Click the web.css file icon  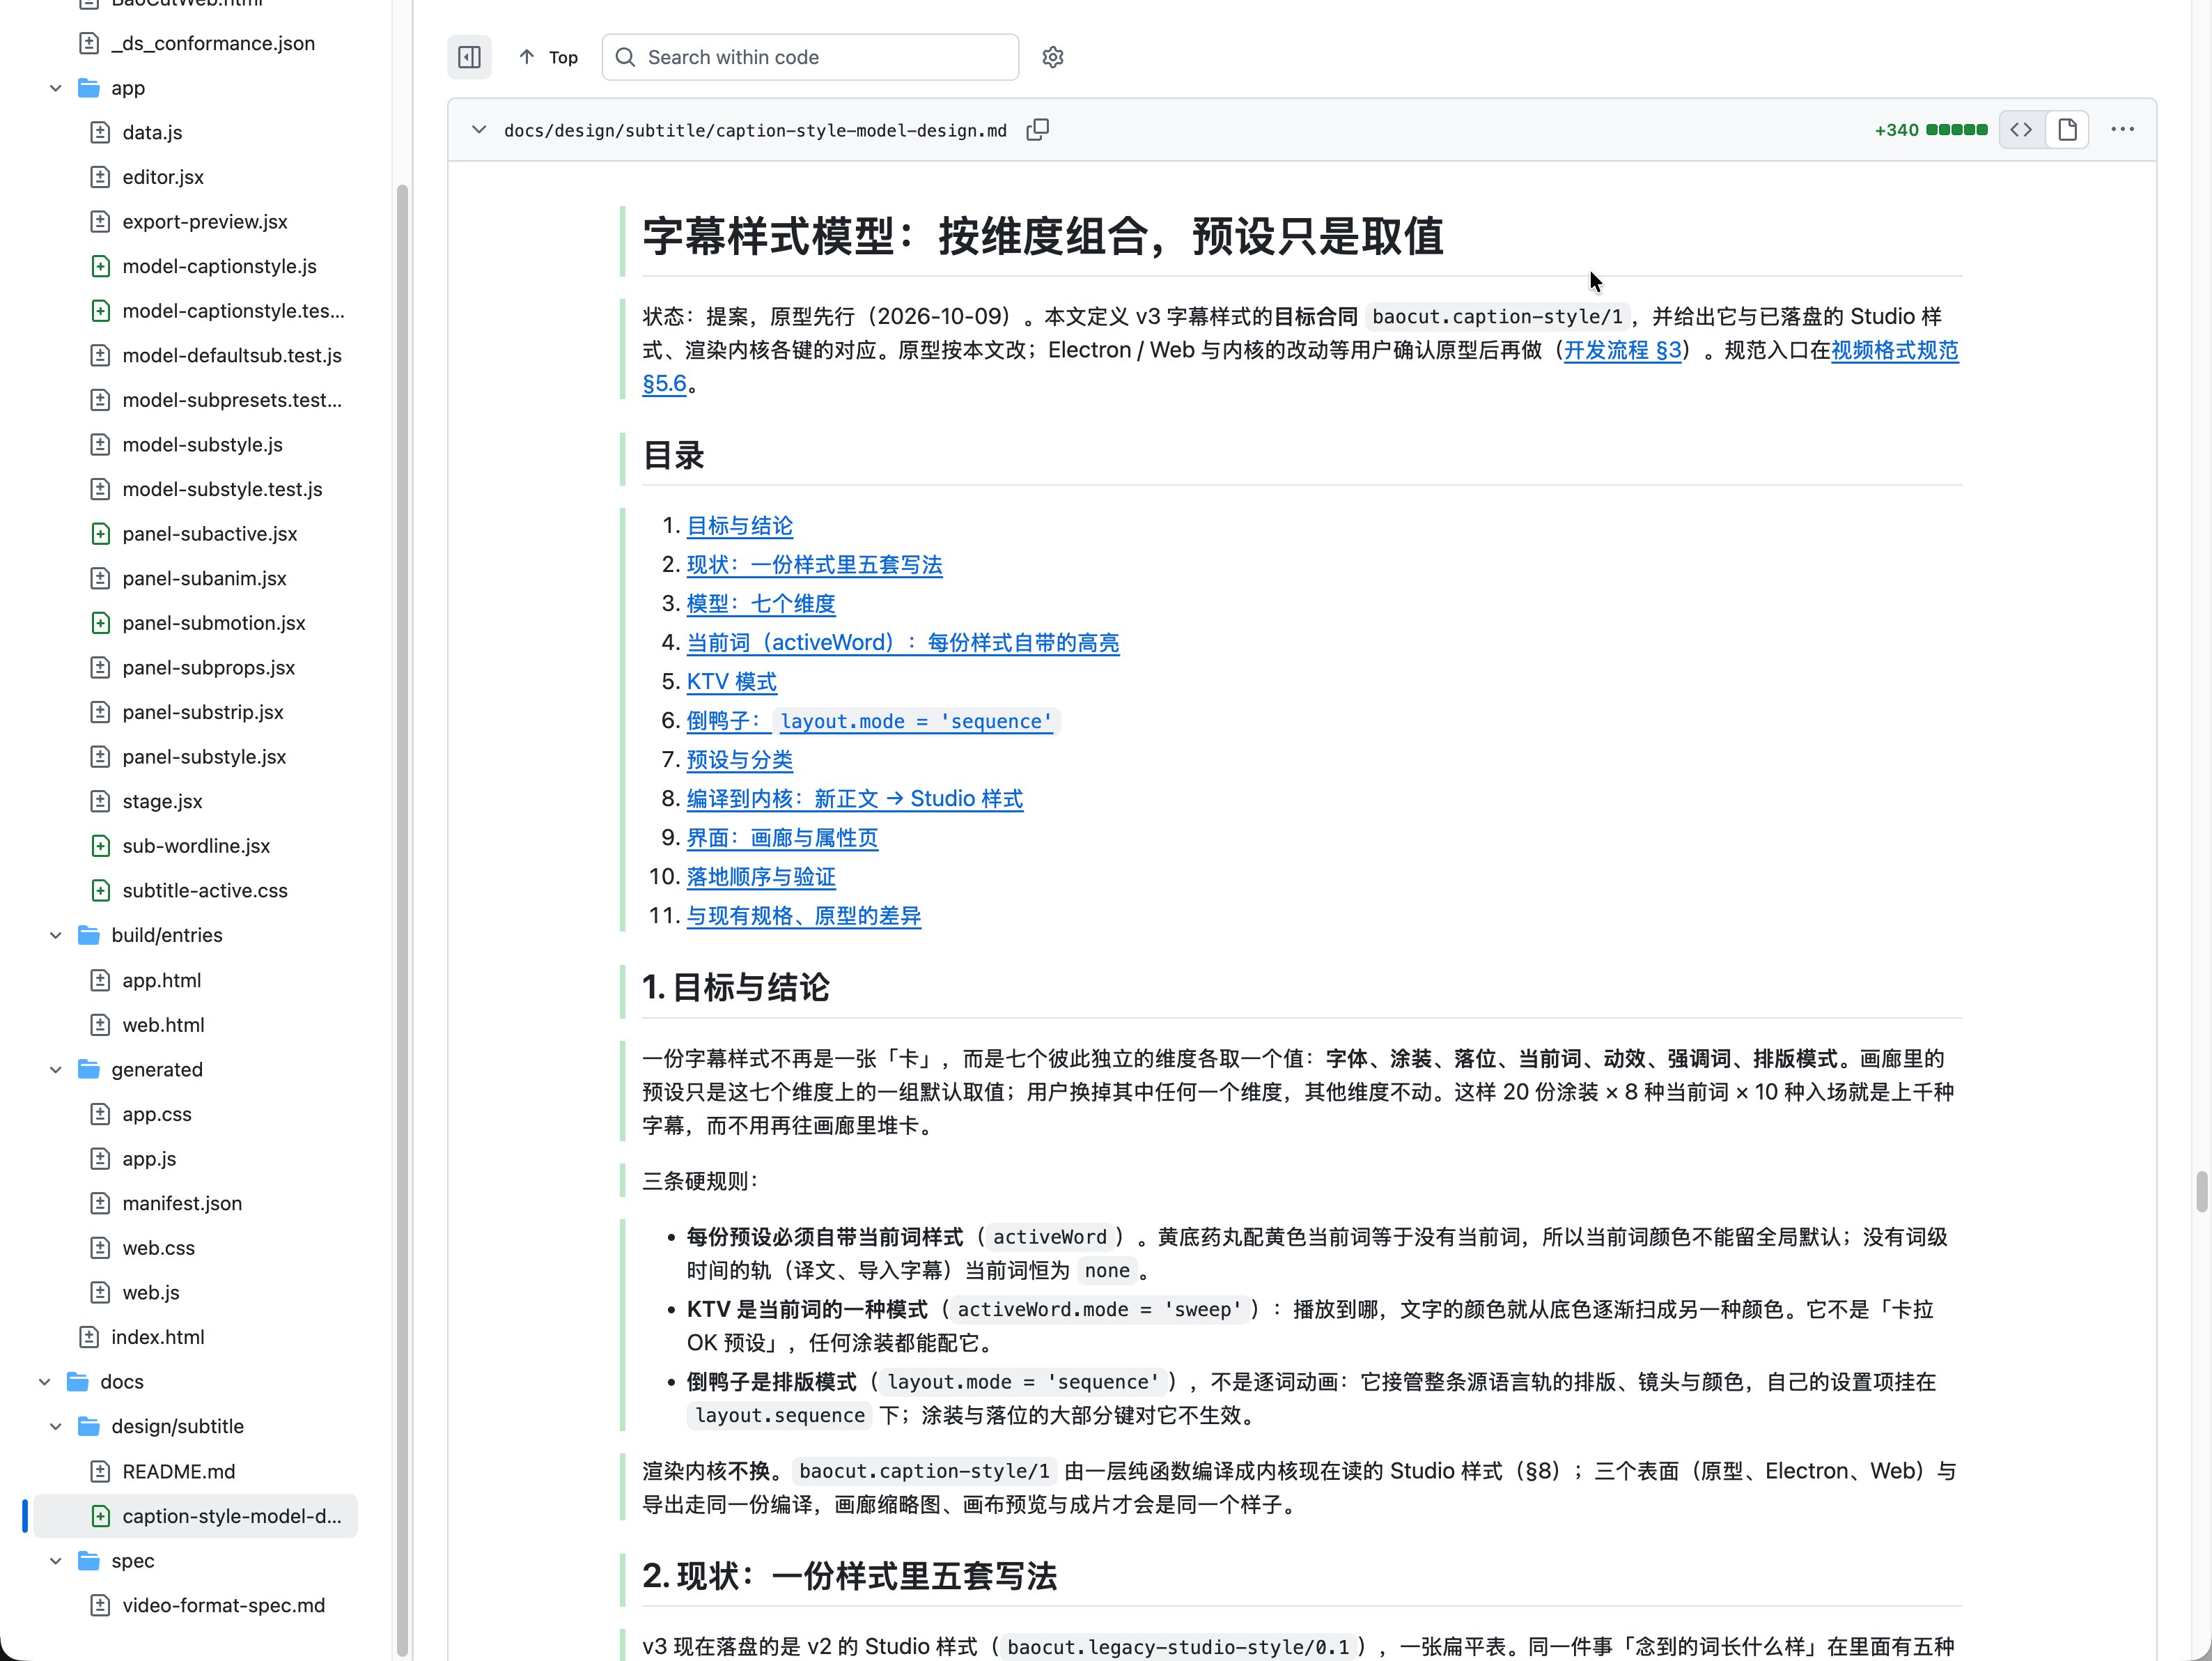(100, 1248)
